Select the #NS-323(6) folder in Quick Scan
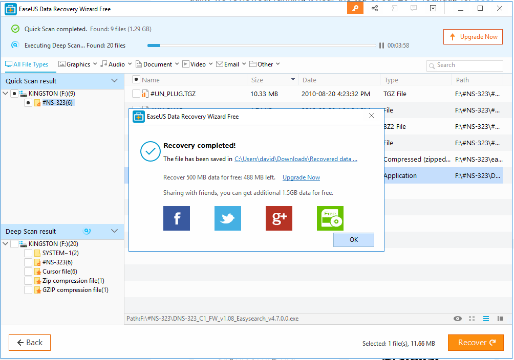 point(57,103)
